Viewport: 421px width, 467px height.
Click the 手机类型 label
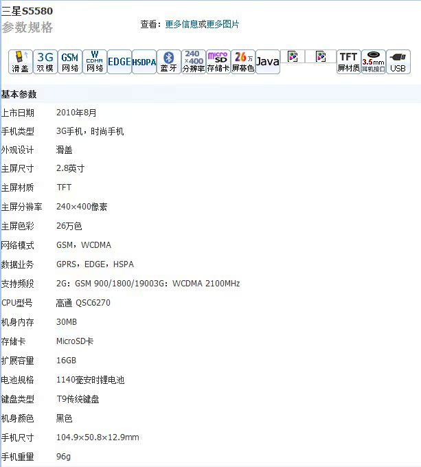pos(18,131)
